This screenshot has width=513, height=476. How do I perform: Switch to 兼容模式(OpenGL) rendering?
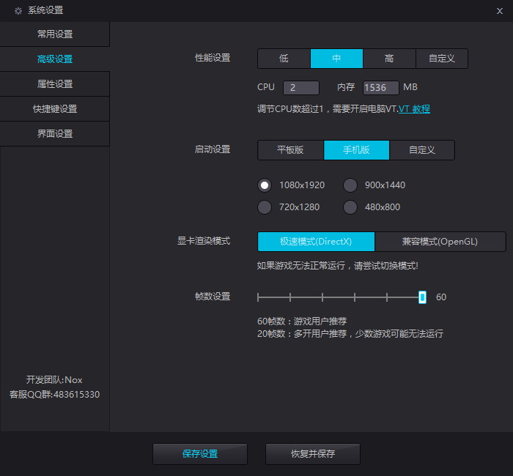pyautogui.click(x=440, y=242)
